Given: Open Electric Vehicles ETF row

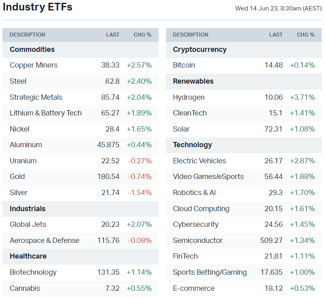Looking at the screenshot, I should point(199,161).
